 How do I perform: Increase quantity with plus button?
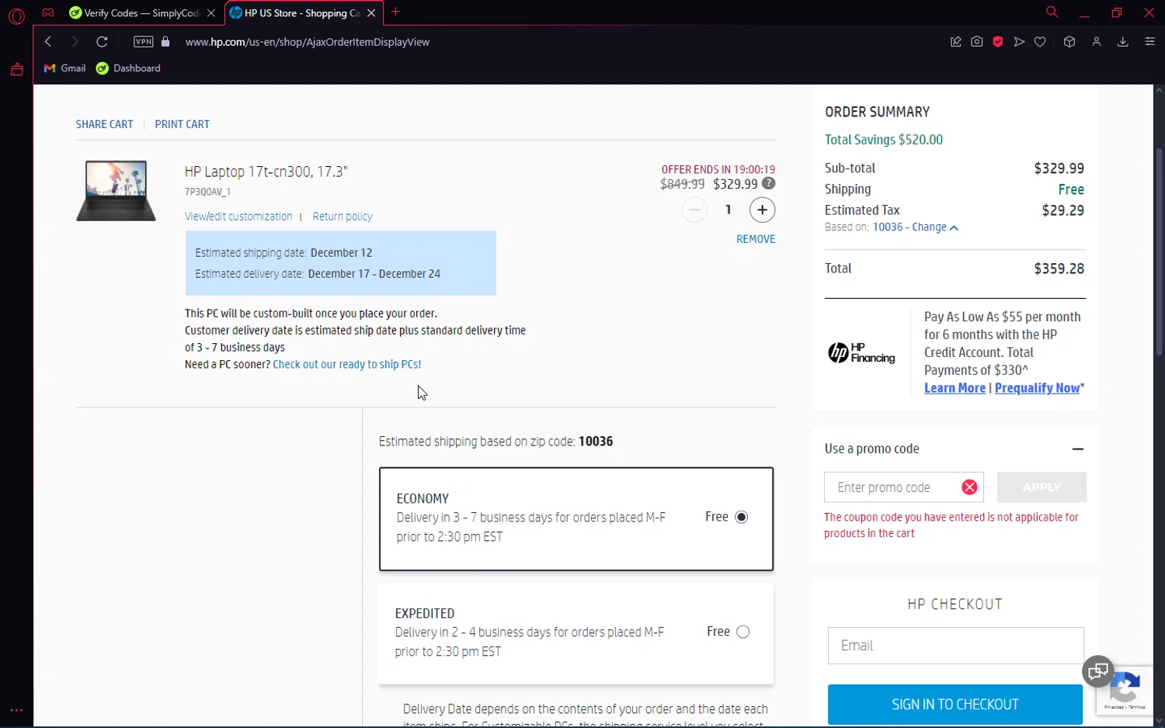763,210
